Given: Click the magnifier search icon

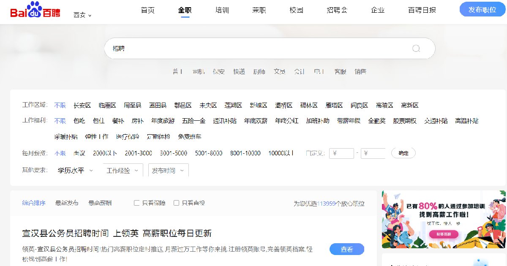Looking at the screenshot, I should point(416,49).
